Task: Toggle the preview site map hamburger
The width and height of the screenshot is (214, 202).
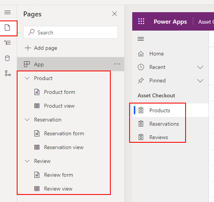Action: (141, 39)
